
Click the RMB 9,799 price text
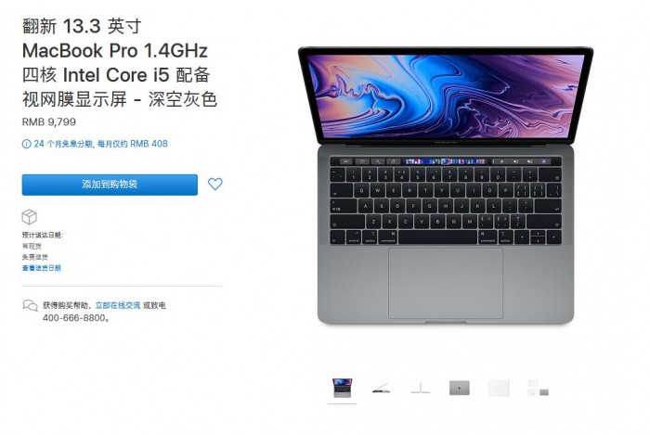click(49, 122)
